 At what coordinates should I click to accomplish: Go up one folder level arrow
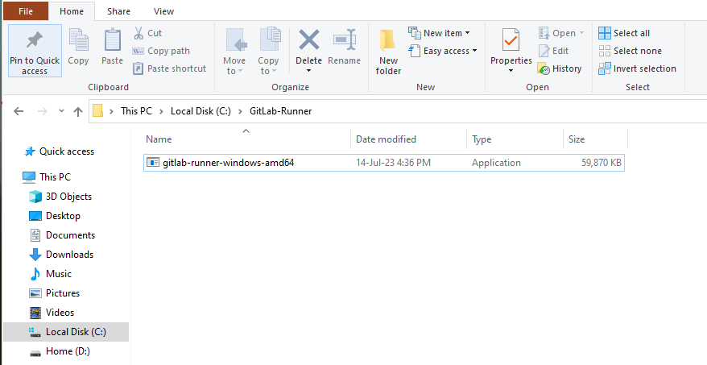click(78, 111)
